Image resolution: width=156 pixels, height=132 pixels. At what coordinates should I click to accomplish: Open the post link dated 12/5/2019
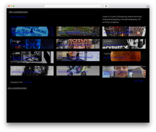[x=26, y=45]
